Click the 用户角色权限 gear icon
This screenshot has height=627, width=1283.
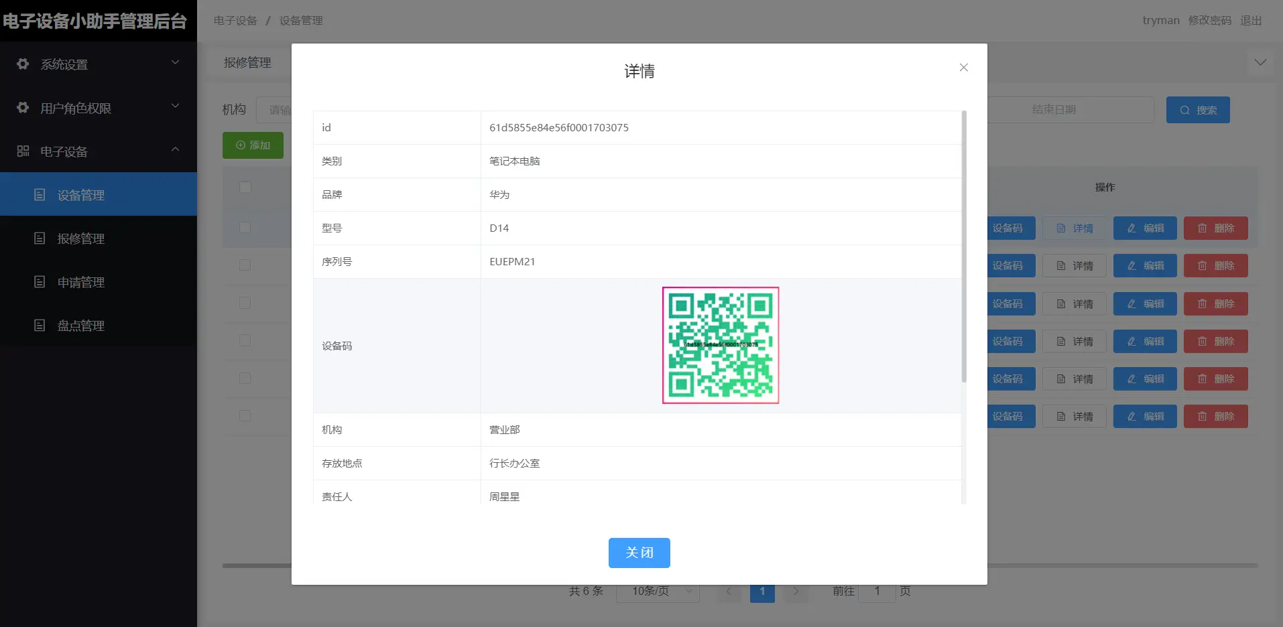(23, 107)
